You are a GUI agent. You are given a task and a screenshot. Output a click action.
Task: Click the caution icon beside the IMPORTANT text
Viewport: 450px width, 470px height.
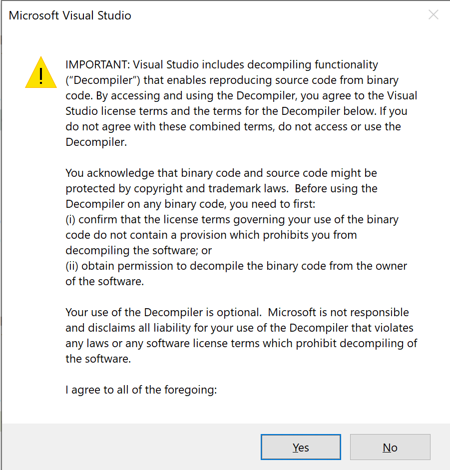[x=40, y=72]
